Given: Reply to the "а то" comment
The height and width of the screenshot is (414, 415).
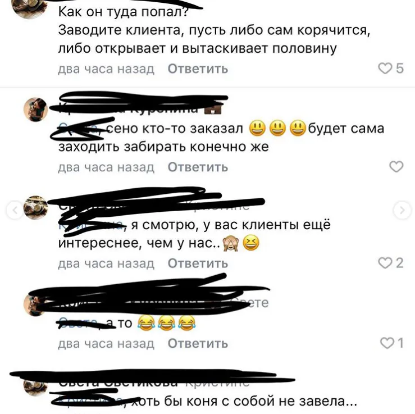Looking at the screenshot, I should [198, 344].
